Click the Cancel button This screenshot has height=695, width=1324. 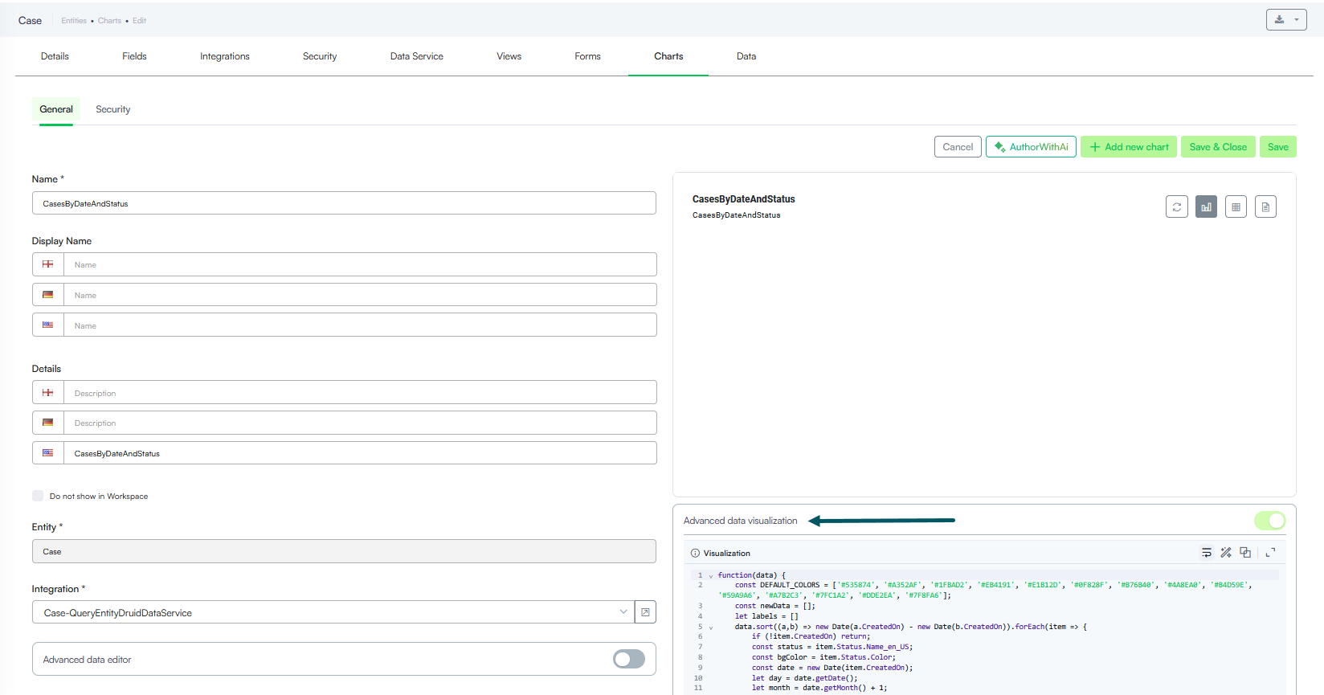coord(958,147)
